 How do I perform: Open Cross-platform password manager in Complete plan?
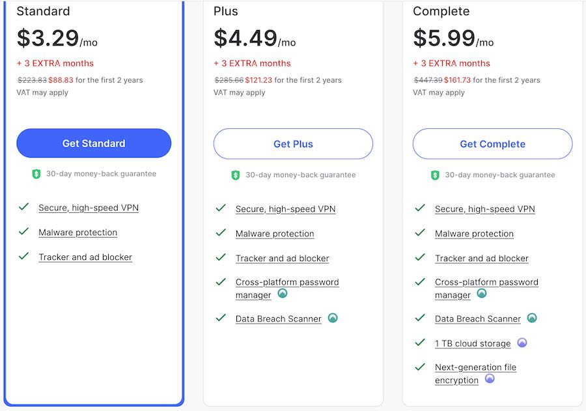(486, 289)
